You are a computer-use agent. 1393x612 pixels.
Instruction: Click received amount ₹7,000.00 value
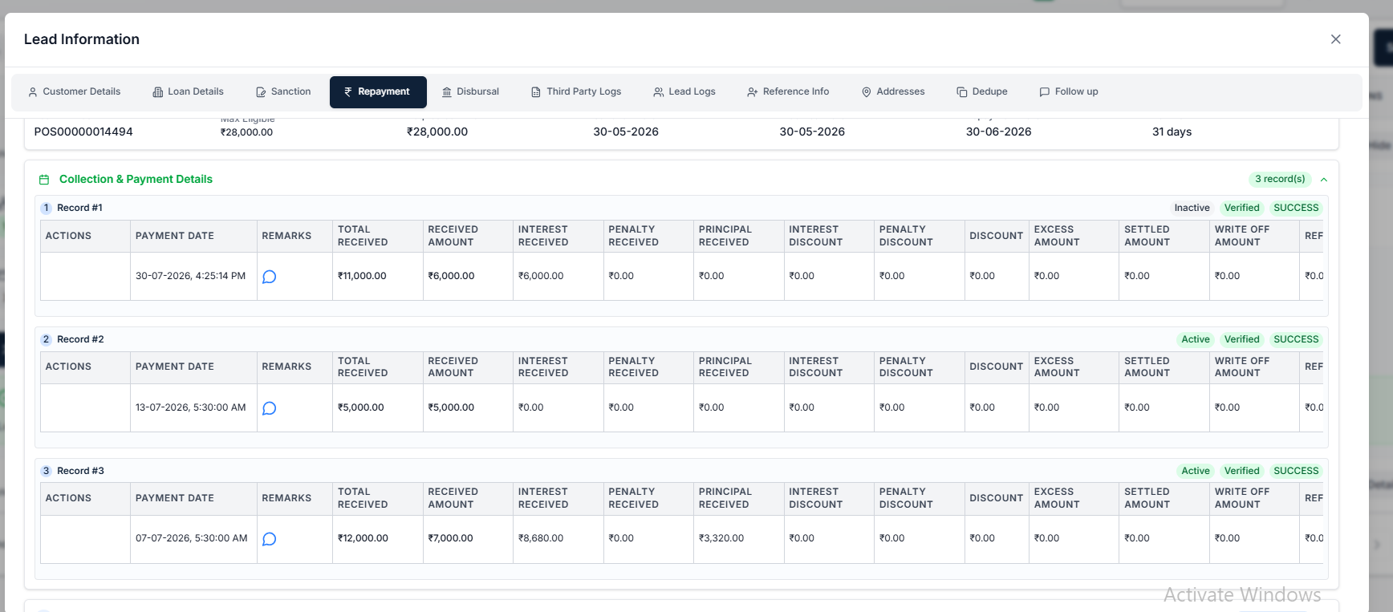tap(451, 538)
